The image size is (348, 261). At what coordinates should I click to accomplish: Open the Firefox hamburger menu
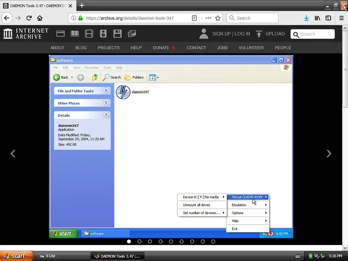point(342,18)
